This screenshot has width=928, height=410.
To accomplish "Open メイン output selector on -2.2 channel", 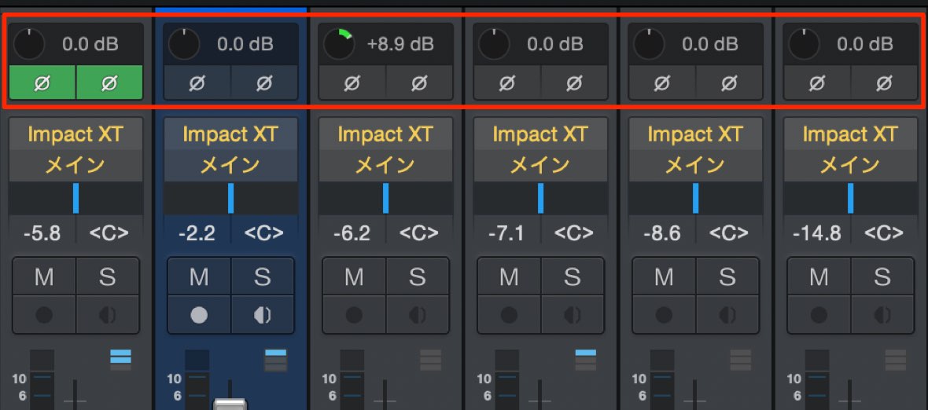I will click(x=230, y=166).
